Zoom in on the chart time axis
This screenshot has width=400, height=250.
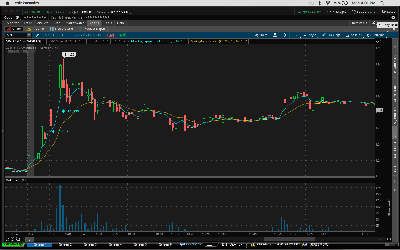pyautogui.click(x=13, y=239)
